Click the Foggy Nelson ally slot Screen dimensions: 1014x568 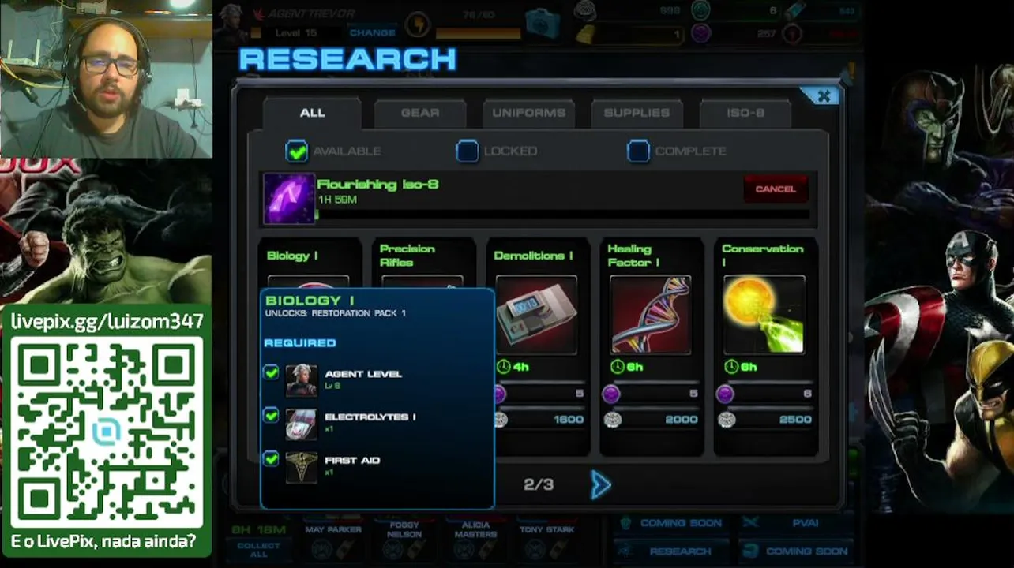tap(404, 540)
